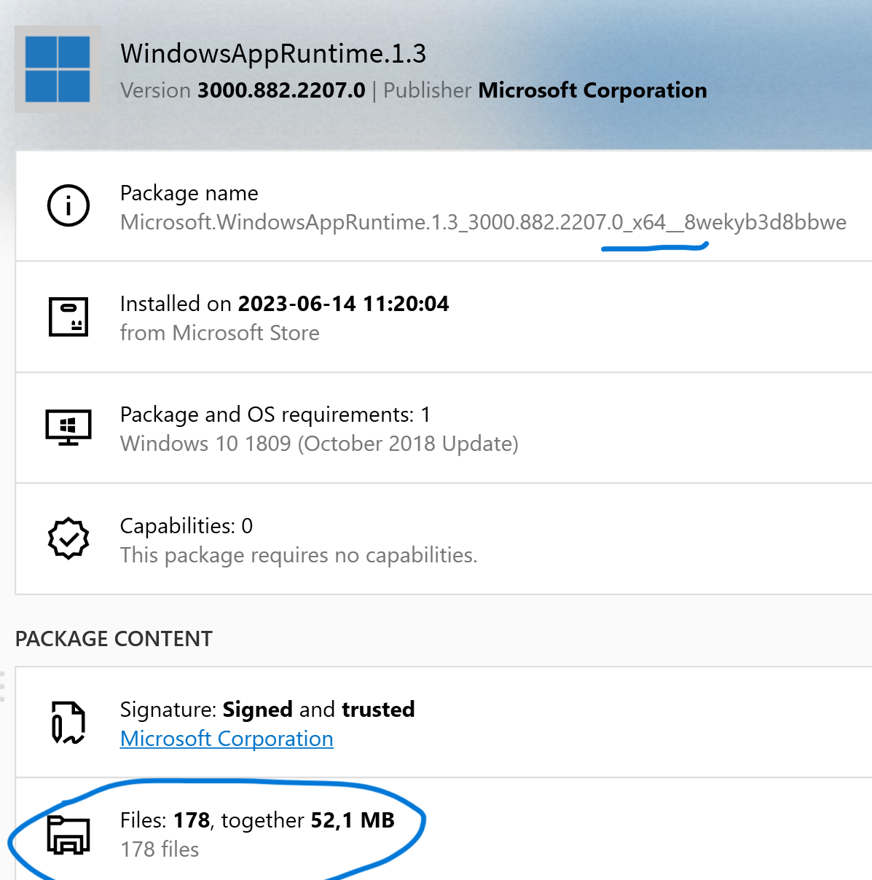Select the PACKAGE CONTENT section header
The height and width of the screenshot is (880, 872).
click(114, 638)
